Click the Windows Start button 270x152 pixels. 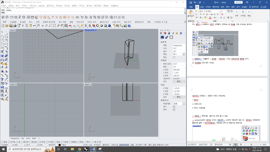[x=3, y=149]
